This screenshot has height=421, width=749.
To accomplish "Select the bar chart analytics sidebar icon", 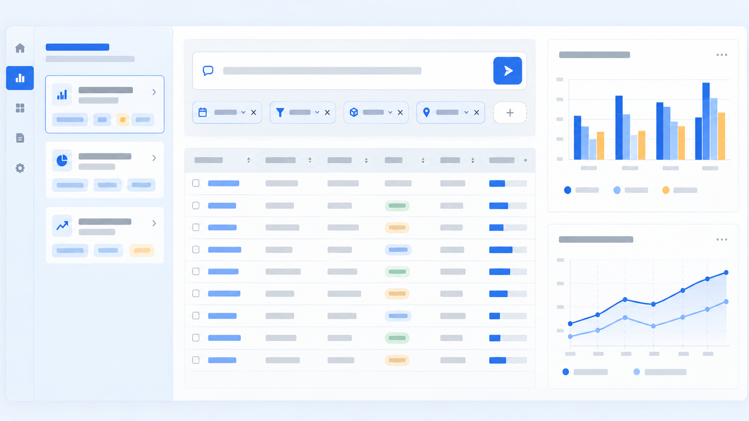I will tap(20, 78).
